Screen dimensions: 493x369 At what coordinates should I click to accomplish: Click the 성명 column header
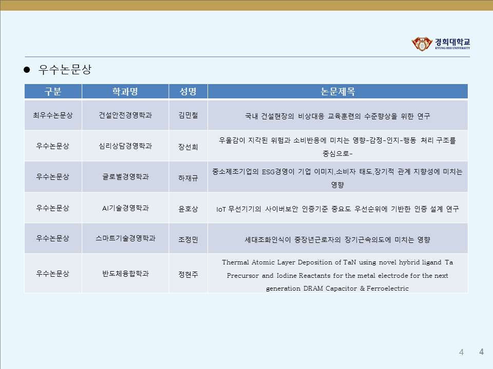pos(188,92)
